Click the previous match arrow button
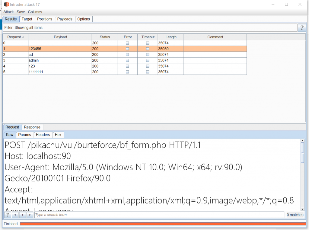The width and height of the screenshot is (309, 230). (15, 215)
